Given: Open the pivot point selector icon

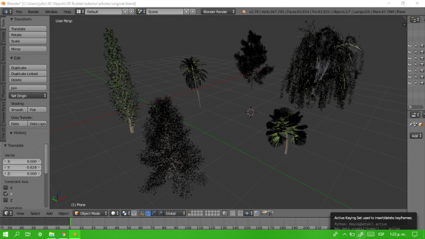Looking at the screenshot, I should pos(126,213).
